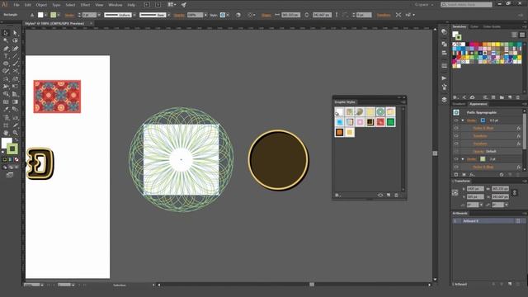Select the Artboard tool
528x297 pixels.
[6, 125]
